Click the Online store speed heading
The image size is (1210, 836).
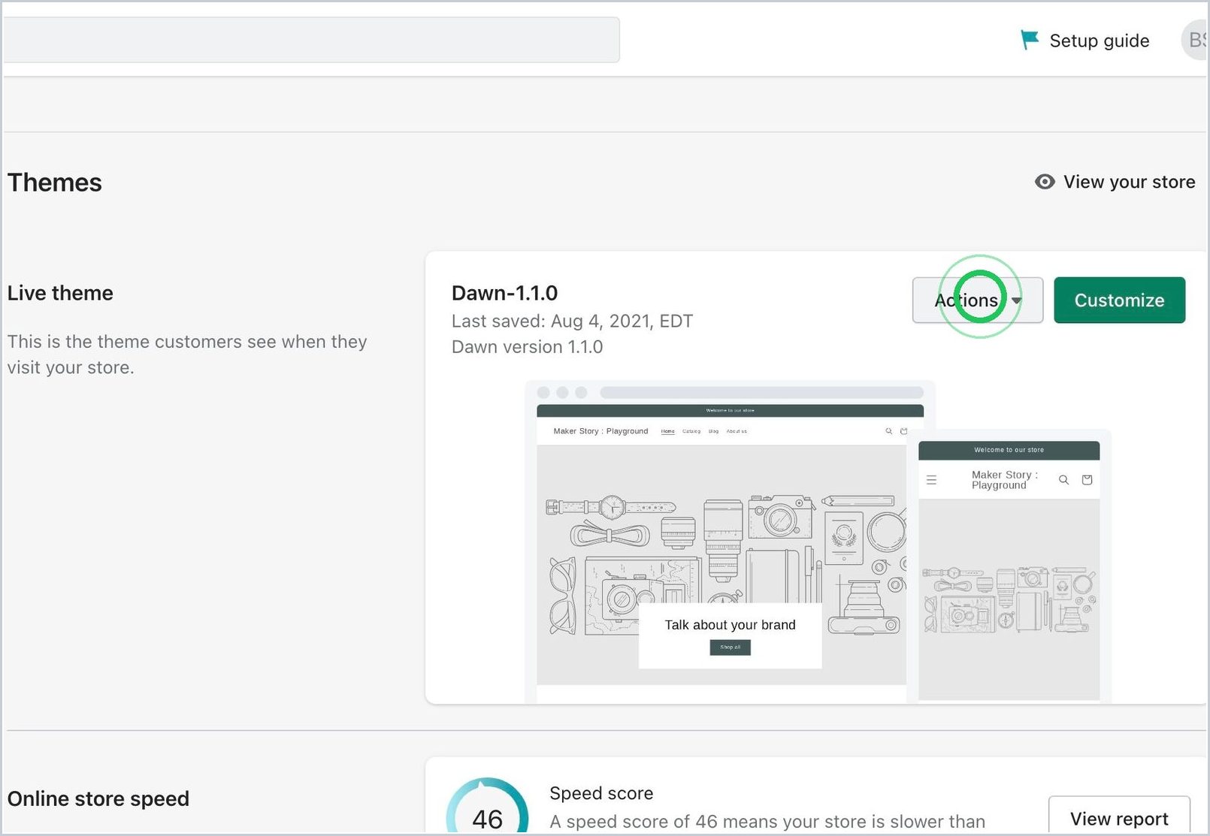coord(98,798)
